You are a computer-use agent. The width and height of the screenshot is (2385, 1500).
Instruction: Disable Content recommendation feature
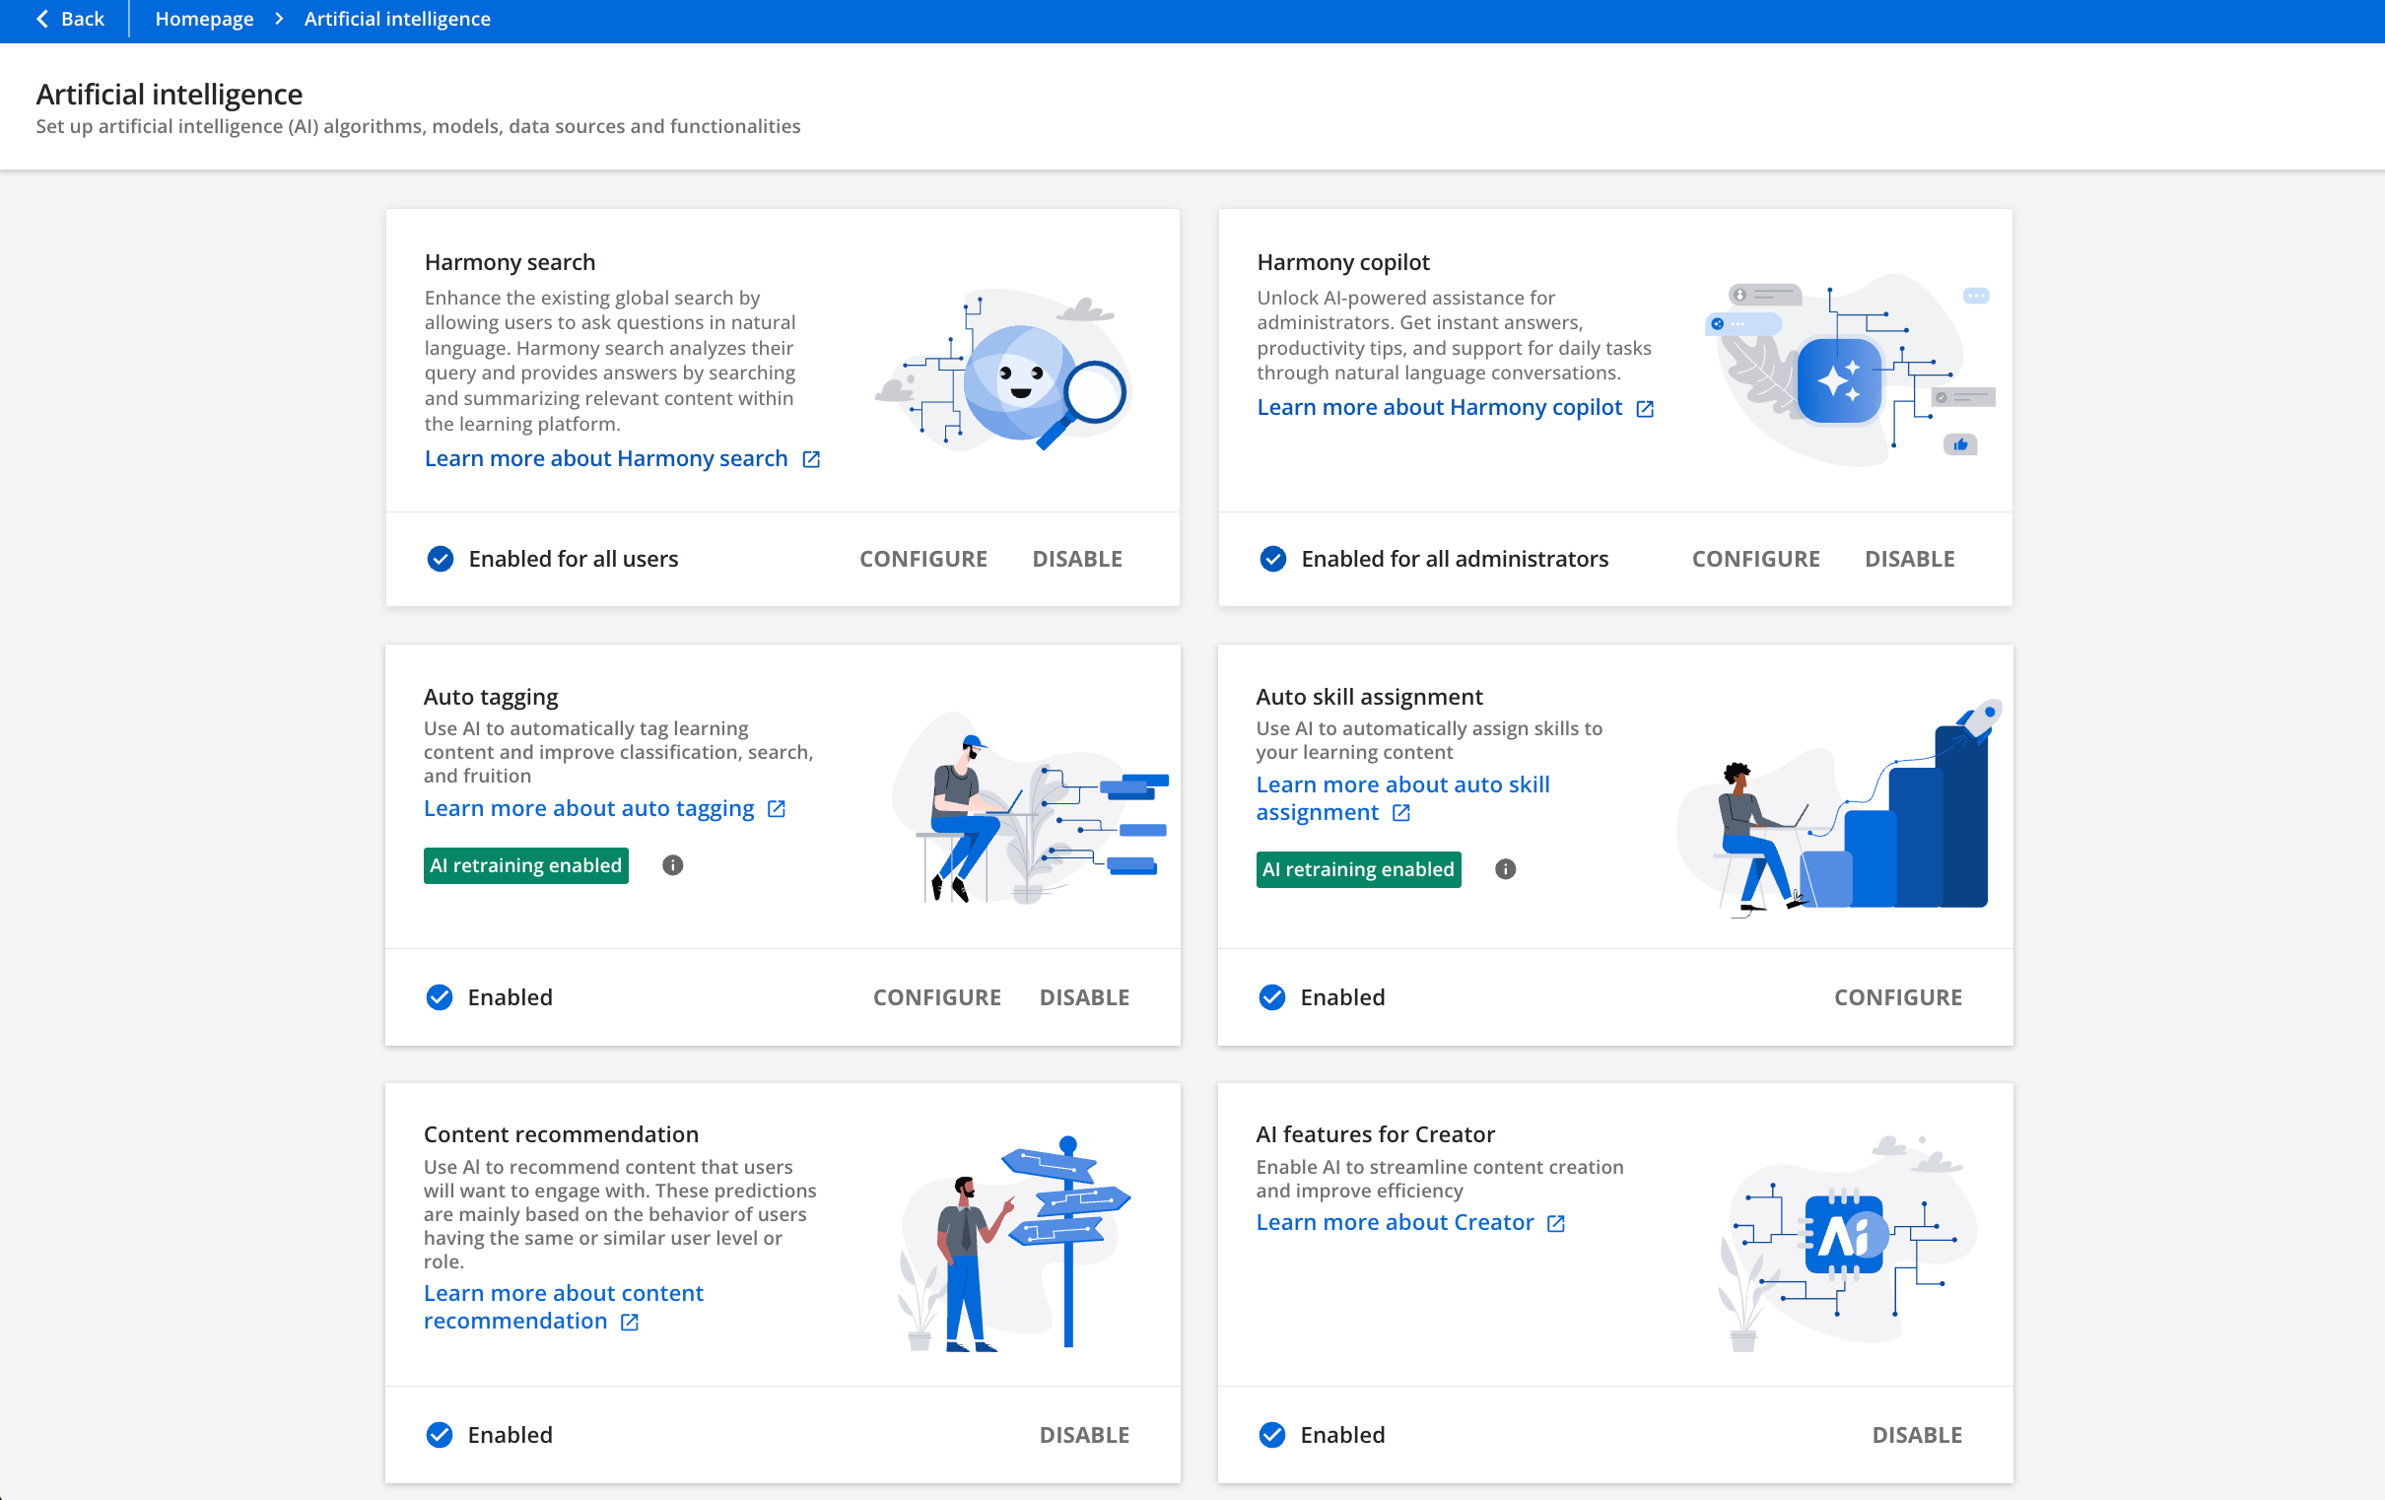[x=1083, y=1434]
